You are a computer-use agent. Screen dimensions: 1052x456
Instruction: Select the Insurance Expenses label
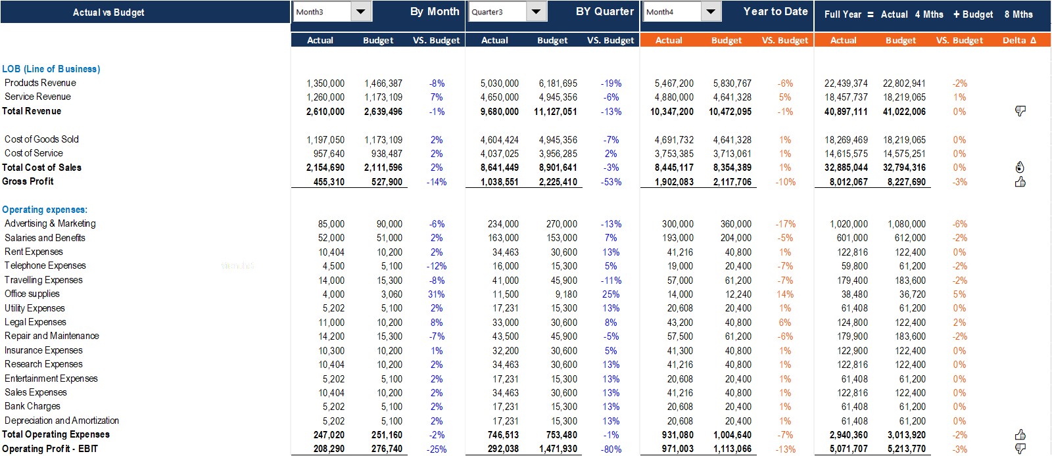[x=43, y=350]
